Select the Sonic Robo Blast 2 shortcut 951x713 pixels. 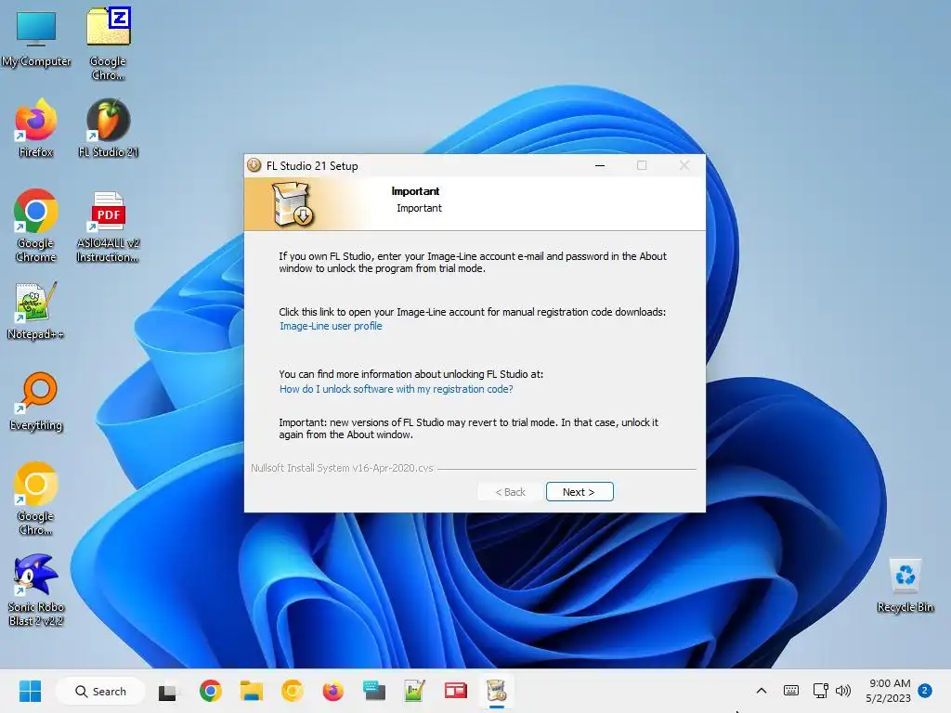coord(36,590)
